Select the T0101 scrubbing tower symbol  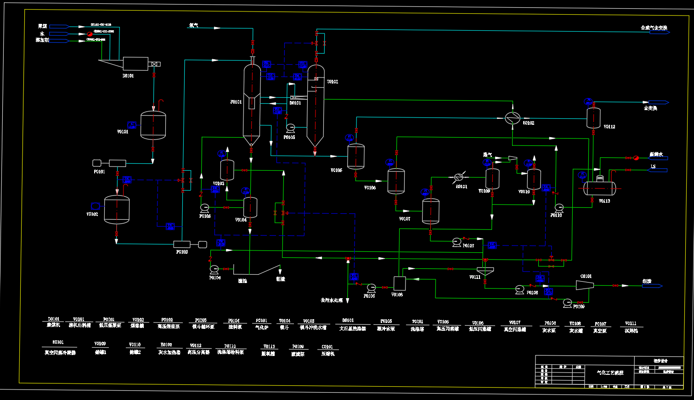coord(316,106)
